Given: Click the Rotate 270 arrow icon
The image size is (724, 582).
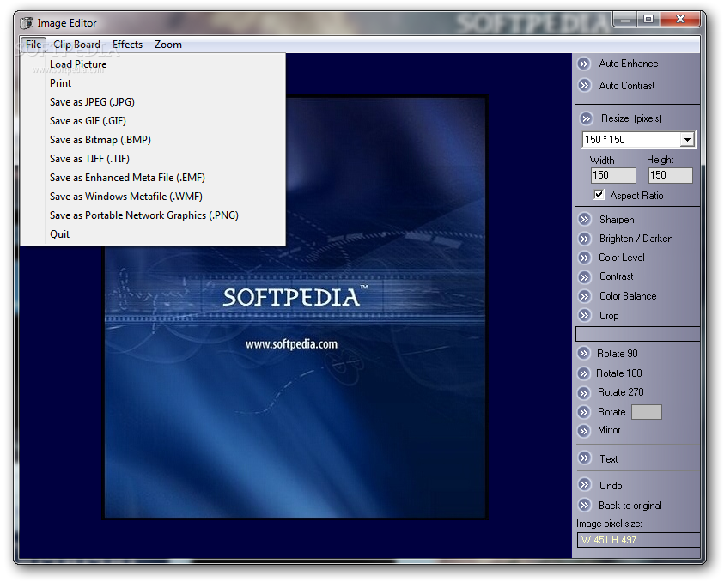Looking at the screenshot, I should pos(584,393).
